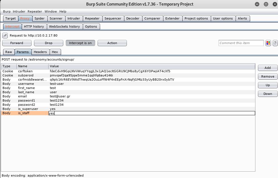The width and height of the screenshot is (278, 178).
Task: Drop the intercepted request
Action: pyautogui.click(x=49, y=43)
